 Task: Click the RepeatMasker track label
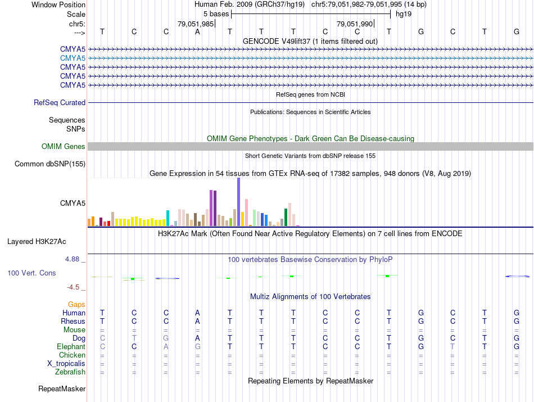(x=62, y=389)
